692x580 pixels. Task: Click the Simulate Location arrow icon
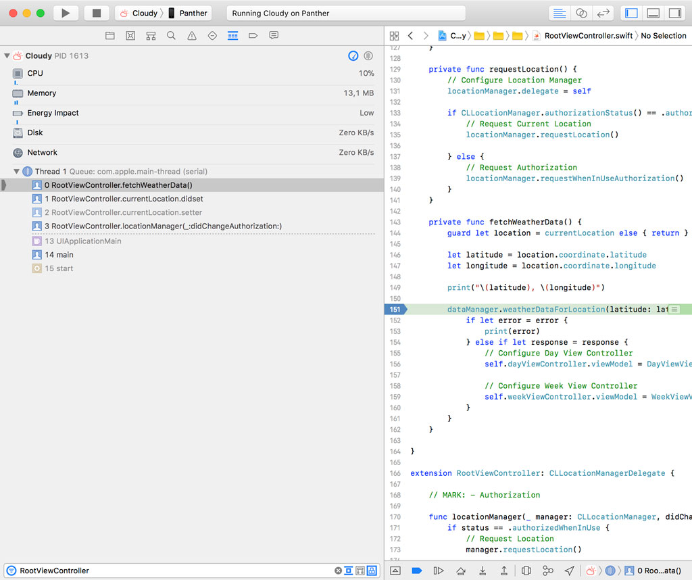pyautogui.click(x=568, y=571)
